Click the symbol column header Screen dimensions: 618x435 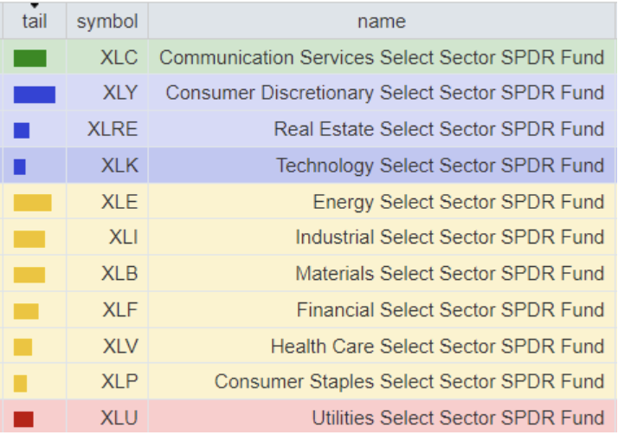pos(106,21)
